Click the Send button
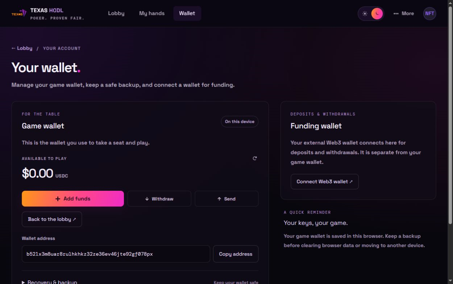 point(226,199)
